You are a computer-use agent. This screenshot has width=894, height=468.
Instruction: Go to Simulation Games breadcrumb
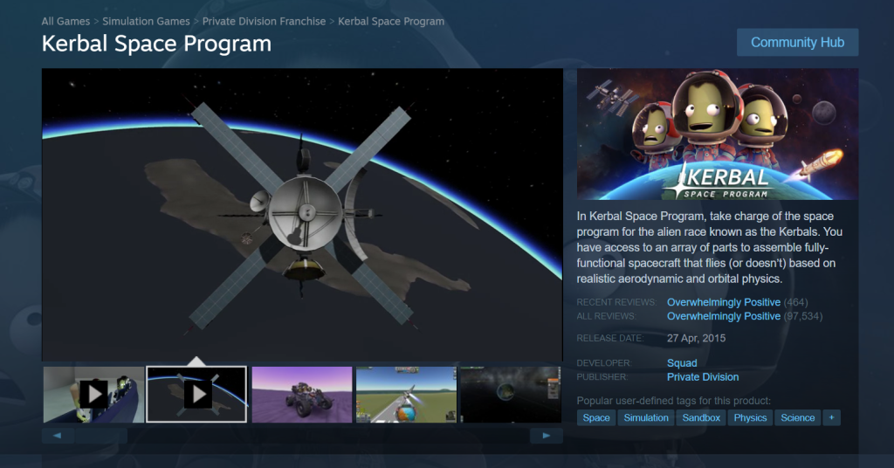point(146,21)
